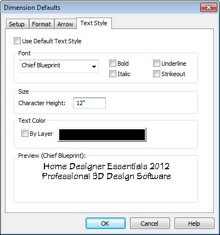Select the Text Style tab

[94, 23]
